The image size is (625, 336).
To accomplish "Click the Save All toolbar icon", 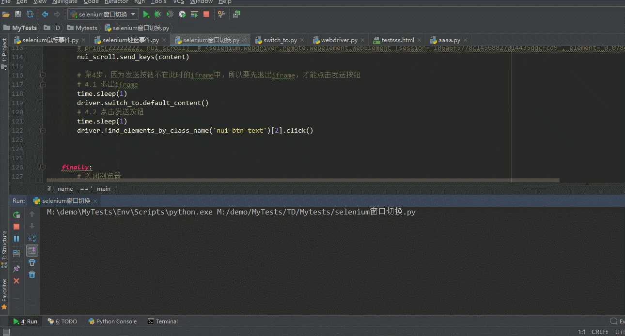I will point(18,15).
